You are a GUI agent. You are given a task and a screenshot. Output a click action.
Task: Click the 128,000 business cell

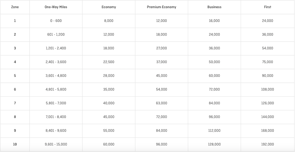(x=214, y=144)
